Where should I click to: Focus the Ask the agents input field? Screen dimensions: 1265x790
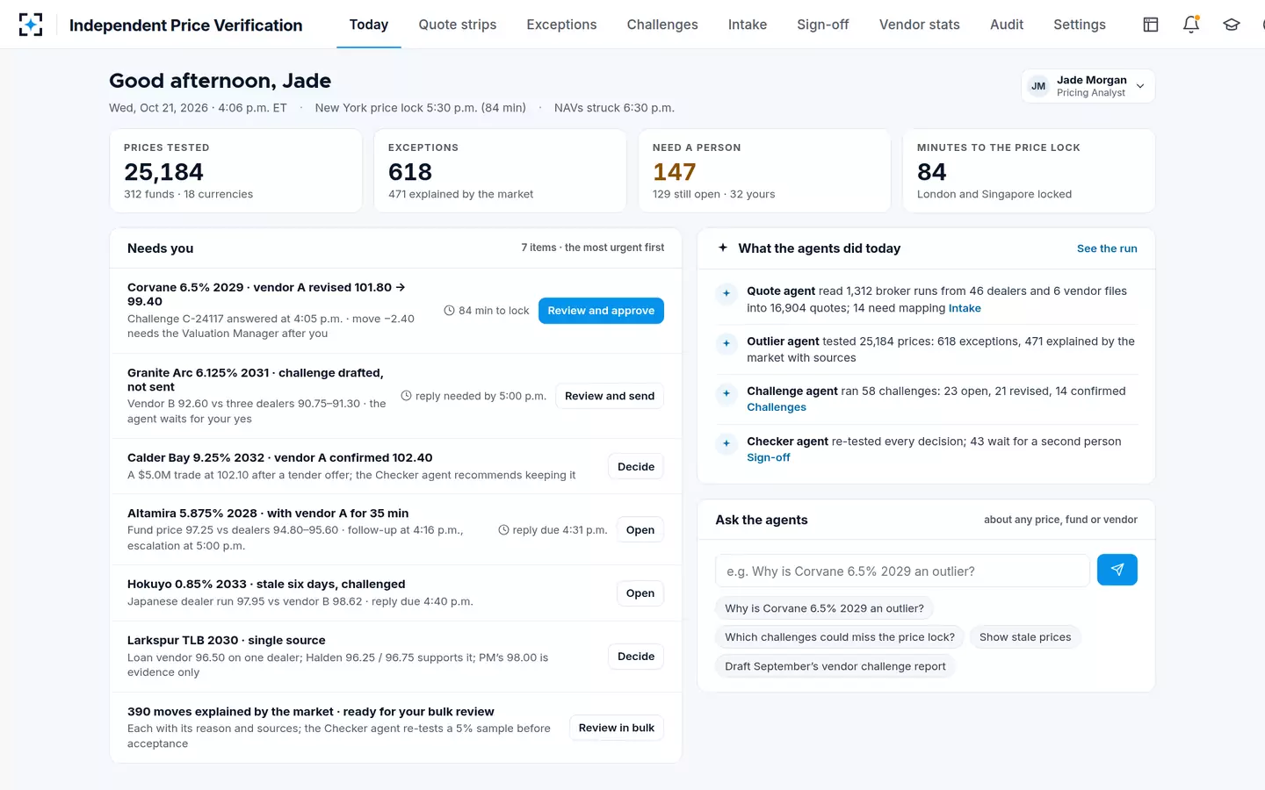pyautogui.click(x=902, y=571)
